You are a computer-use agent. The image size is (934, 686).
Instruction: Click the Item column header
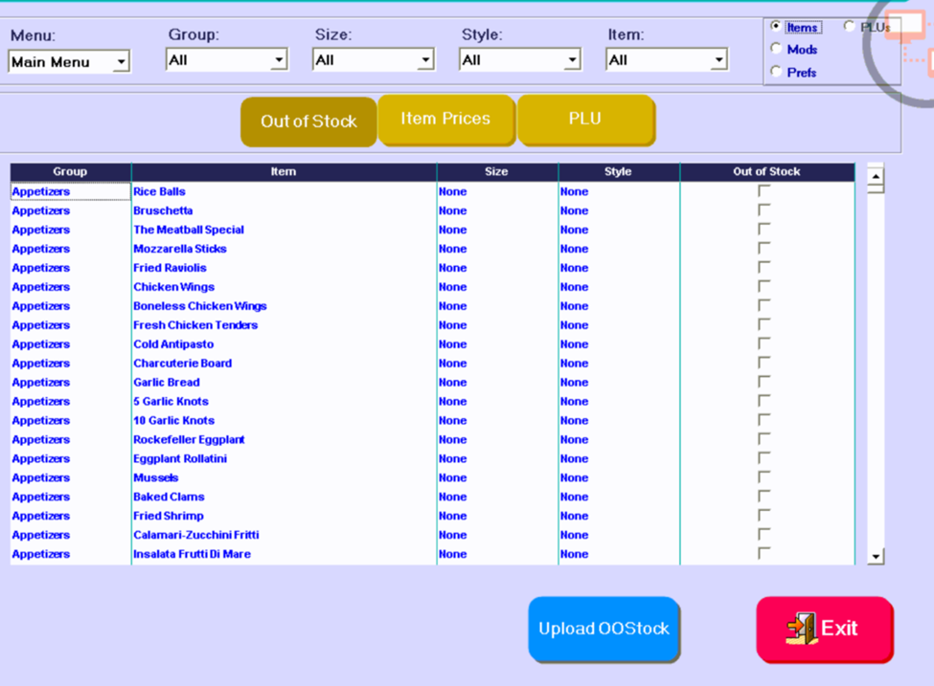point(284,172)
